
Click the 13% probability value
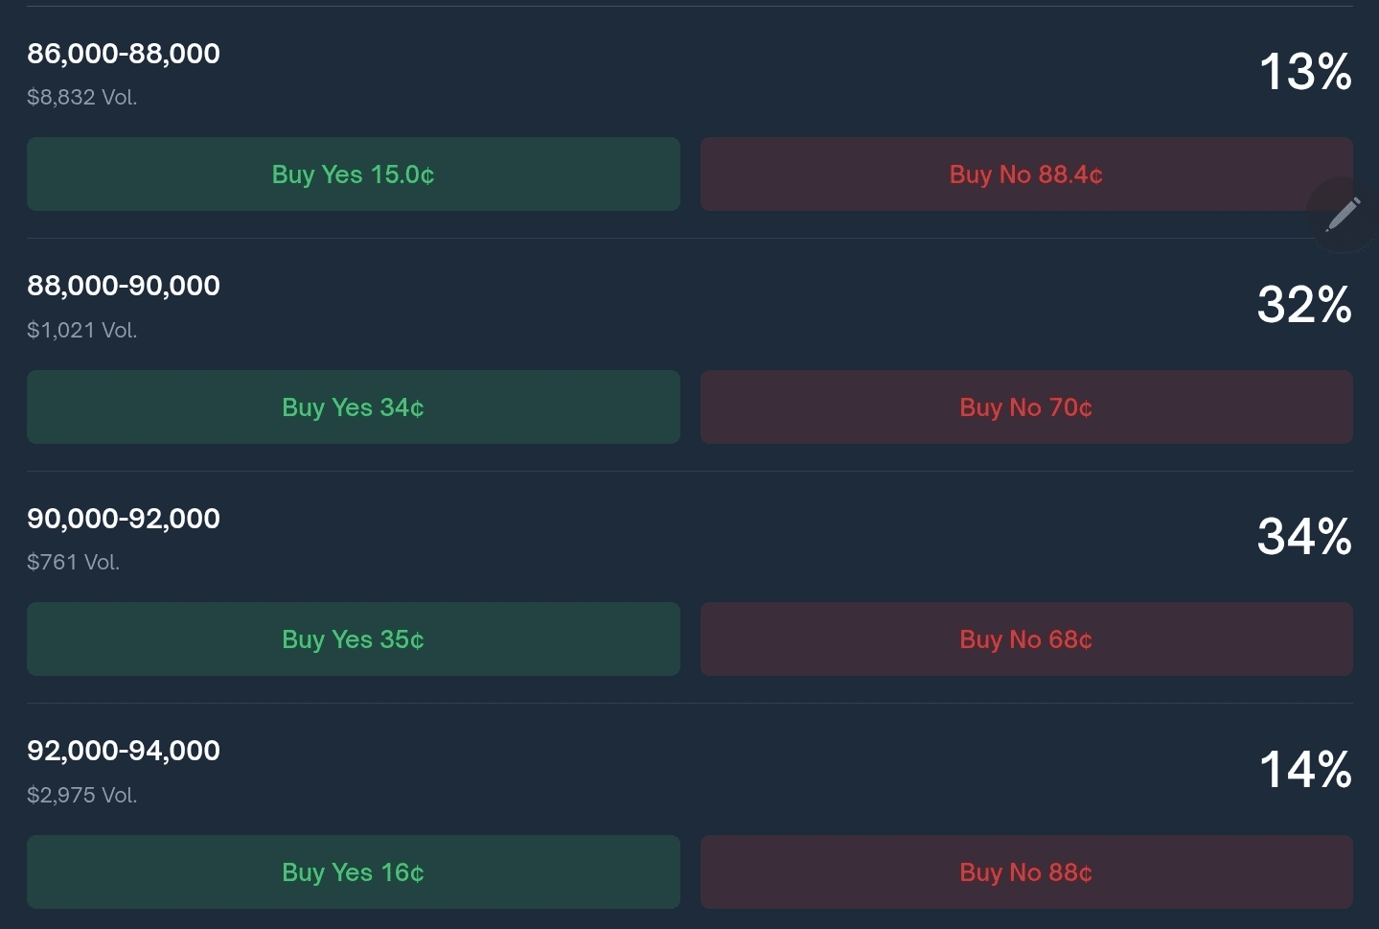click(1304, 73)
